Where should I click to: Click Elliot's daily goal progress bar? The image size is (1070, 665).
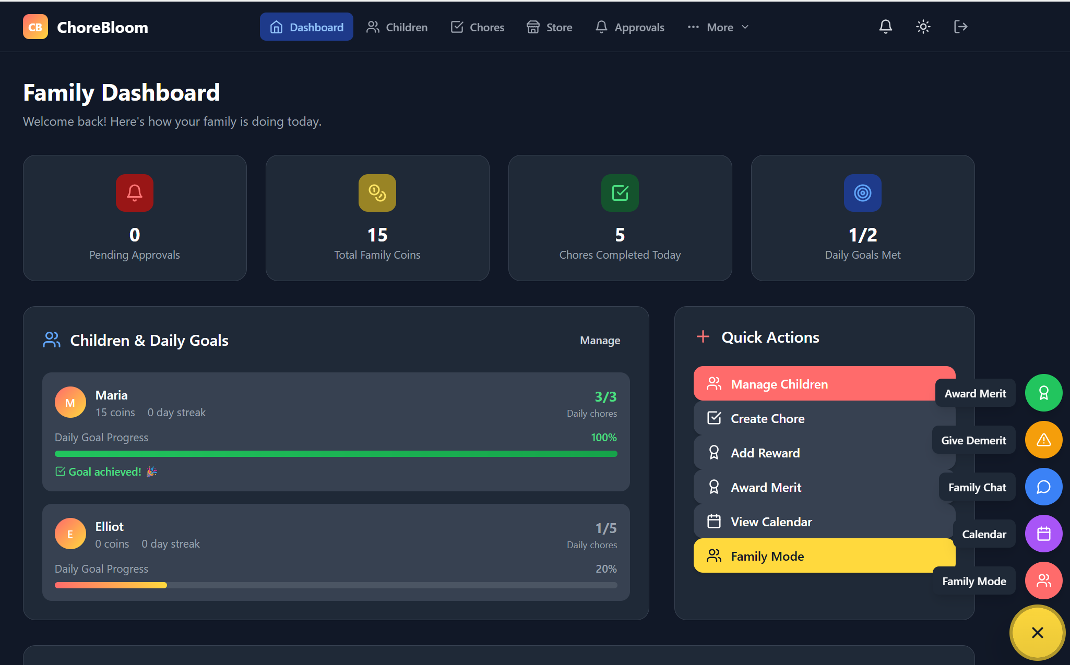pyautogui.click(x=336, y=585)
